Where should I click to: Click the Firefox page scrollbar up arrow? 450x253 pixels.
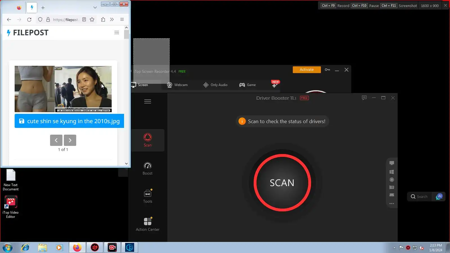pyautogui.click(x=126, y=28)
